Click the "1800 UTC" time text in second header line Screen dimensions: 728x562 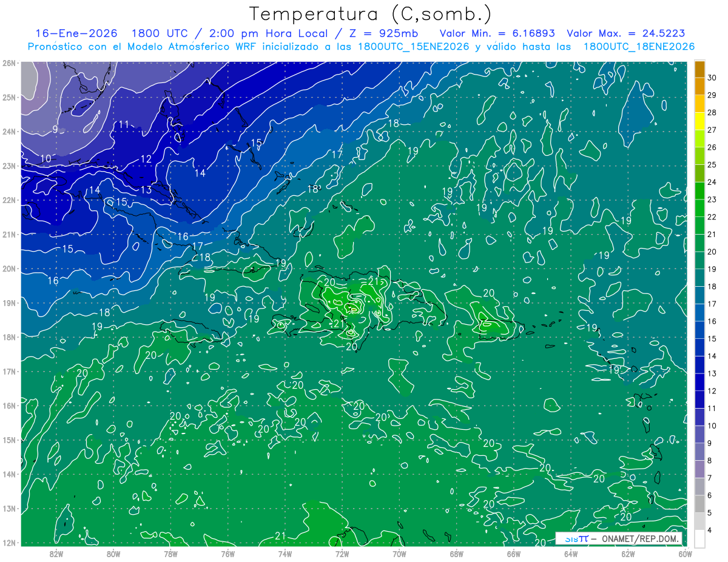point(161,33)
